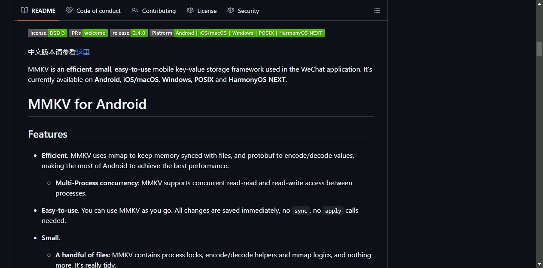Open the license BSD 3 badge
543x268 pixels.
tap(48, 33)
